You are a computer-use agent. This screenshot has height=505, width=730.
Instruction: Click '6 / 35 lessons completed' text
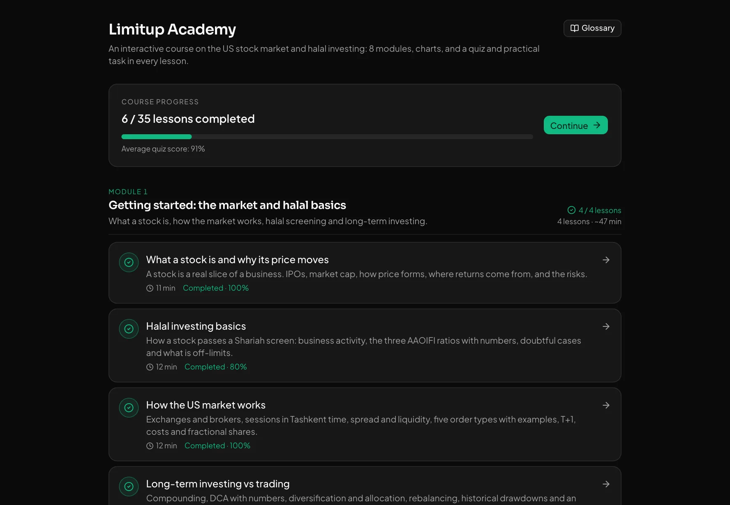pyautogui.click(x=188, y=119)
